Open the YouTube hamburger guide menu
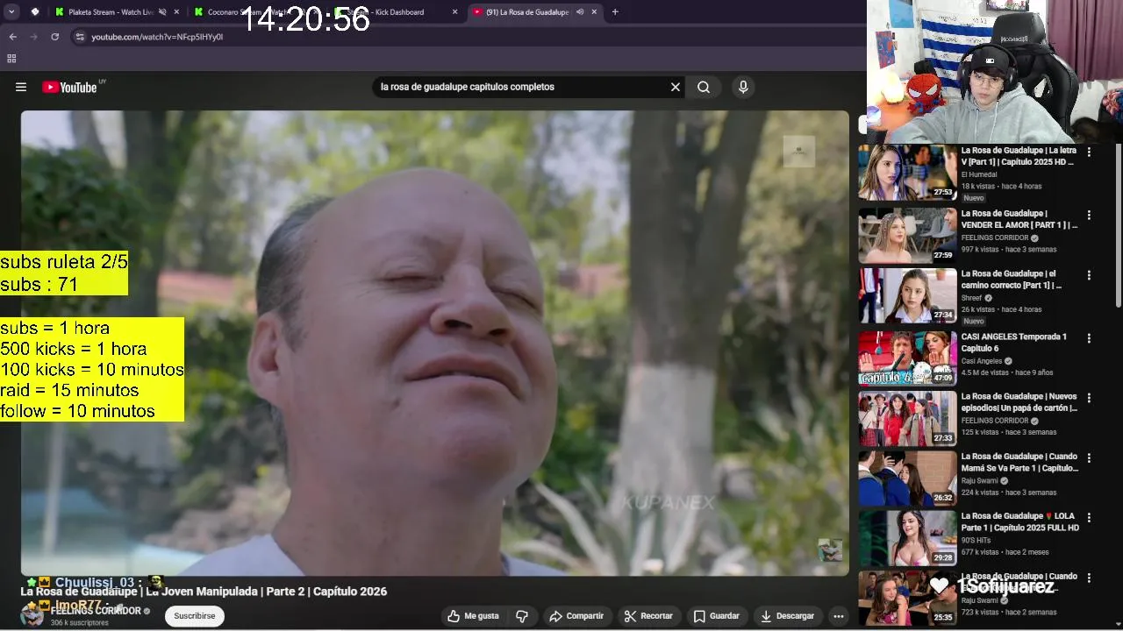 point(21,87)
